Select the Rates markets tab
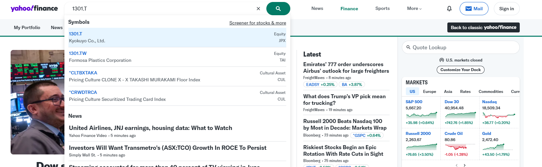Viewport: 542px width, 167px height. pyautogui.click(x=465, y=92)
